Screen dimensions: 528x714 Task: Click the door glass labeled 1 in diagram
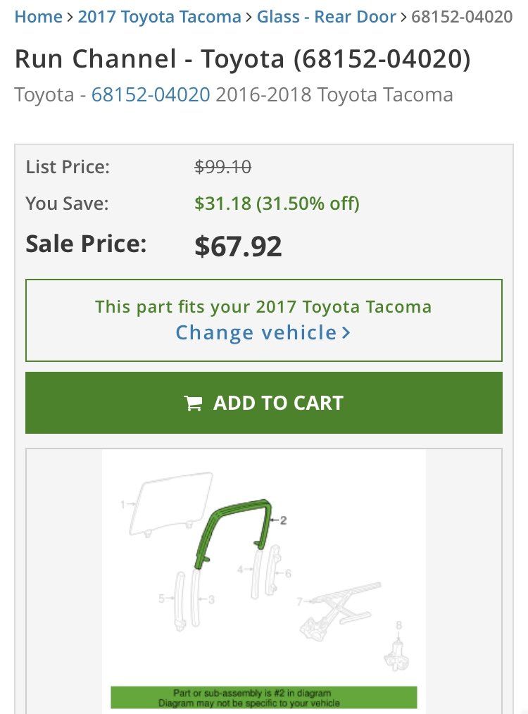[172, 503]
